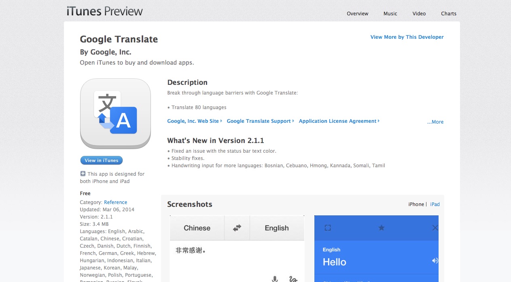Click the Description heading
511x282 pixels.
[187, 82]
